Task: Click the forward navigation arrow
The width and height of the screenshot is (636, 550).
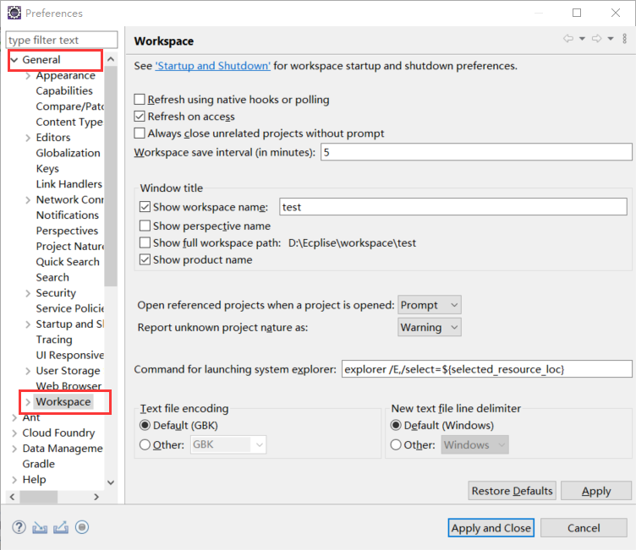Action: (x=596, y=39)
